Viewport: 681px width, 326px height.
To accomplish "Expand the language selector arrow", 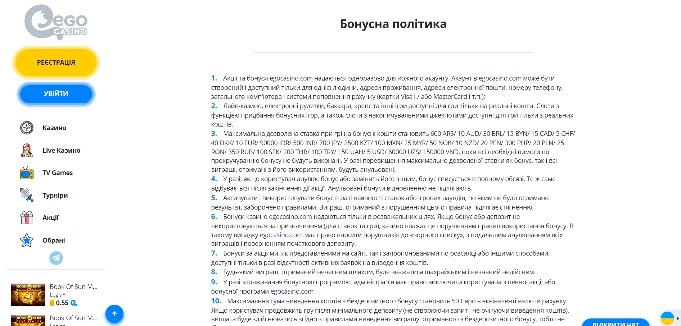I will click(x=678, y=318).
